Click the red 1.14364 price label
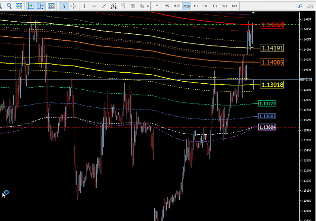This screenshot has width=316, height=221. point(272,25)
